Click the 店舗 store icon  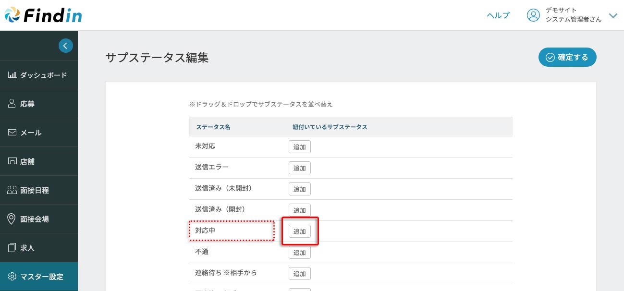pyautogui.click(x=12, y=161)
